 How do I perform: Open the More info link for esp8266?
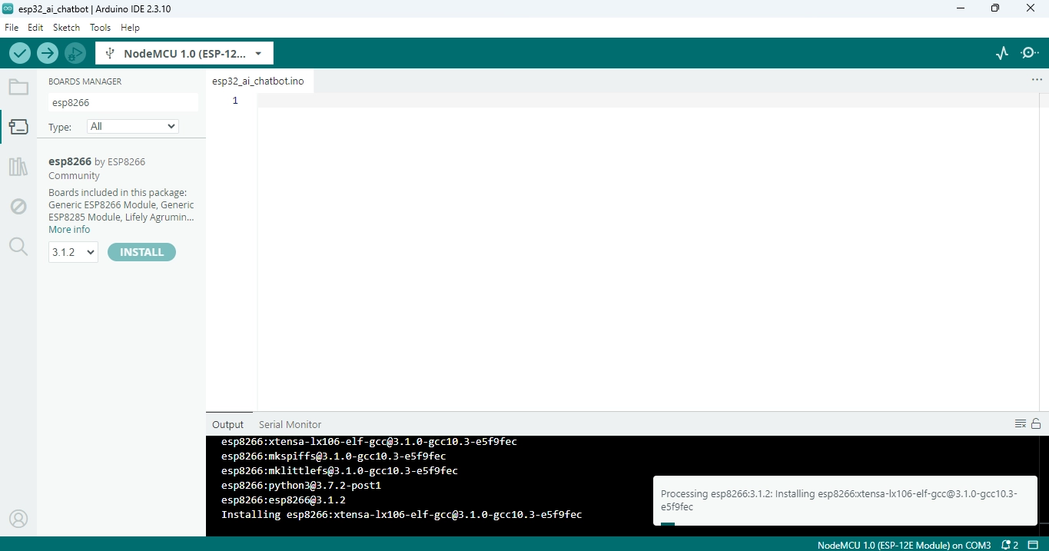69,230
